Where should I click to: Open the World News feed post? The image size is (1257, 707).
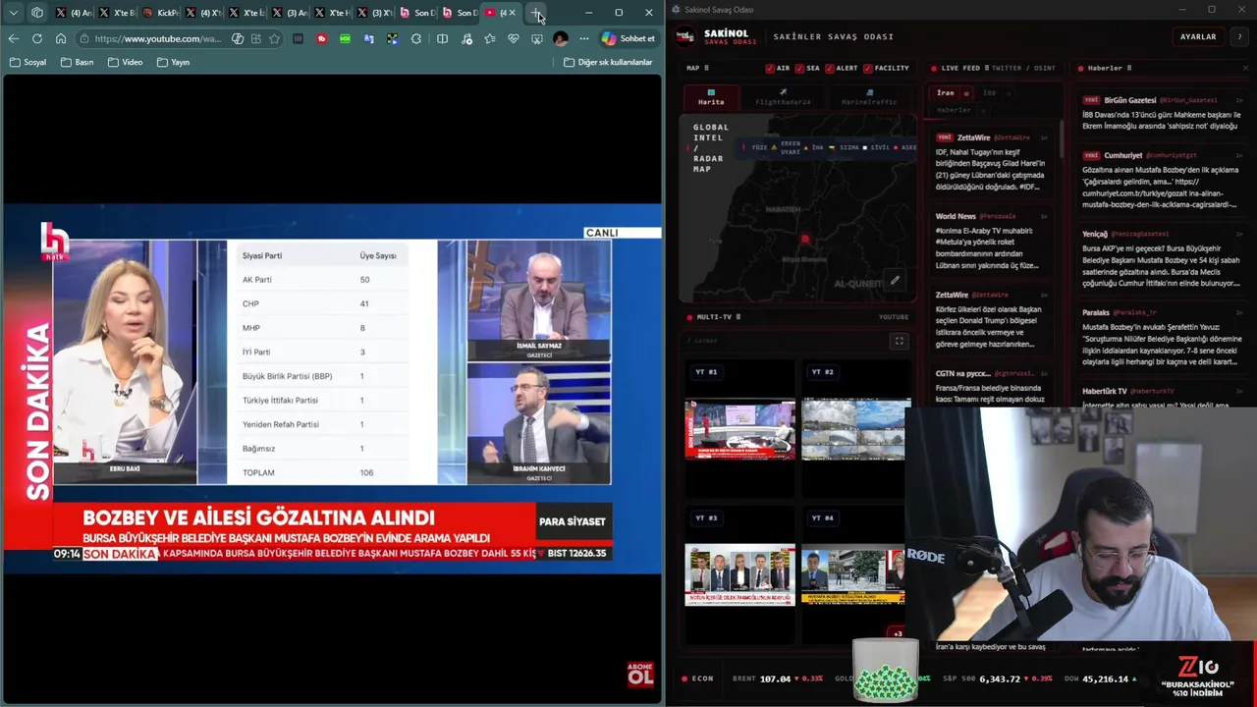993,241
